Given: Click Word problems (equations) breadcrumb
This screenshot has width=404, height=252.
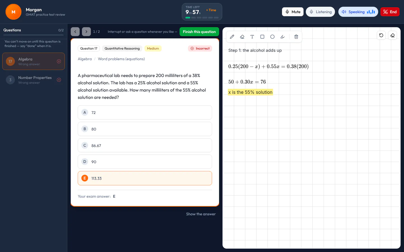Looking at the screenshot, I should 121,59.
